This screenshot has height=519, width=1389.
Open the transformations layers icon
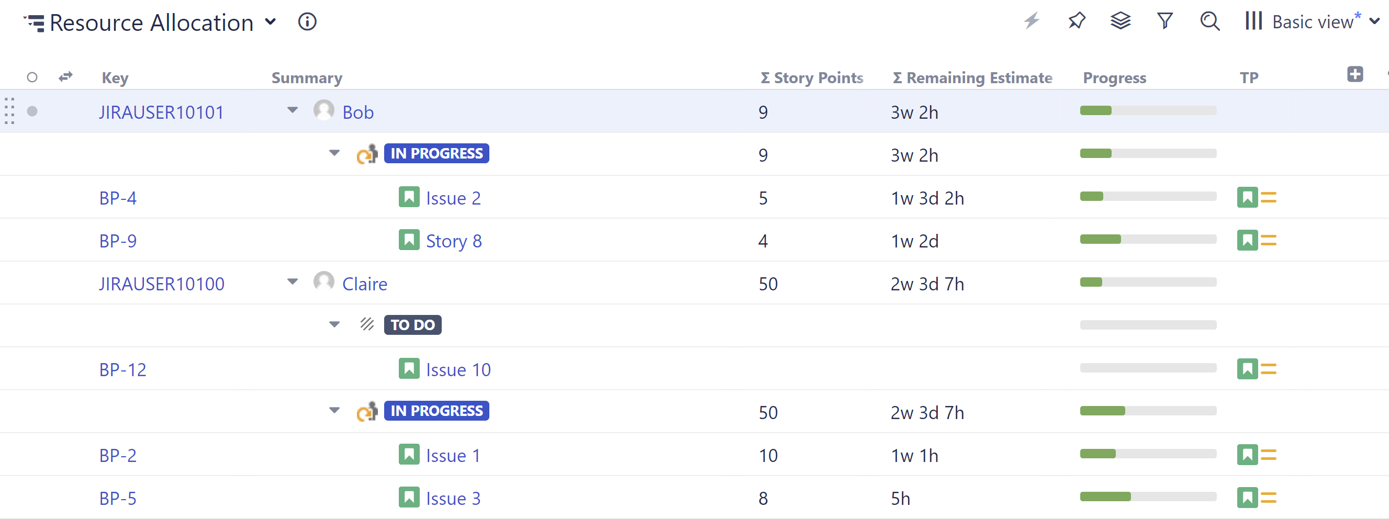pos(1120,21)
